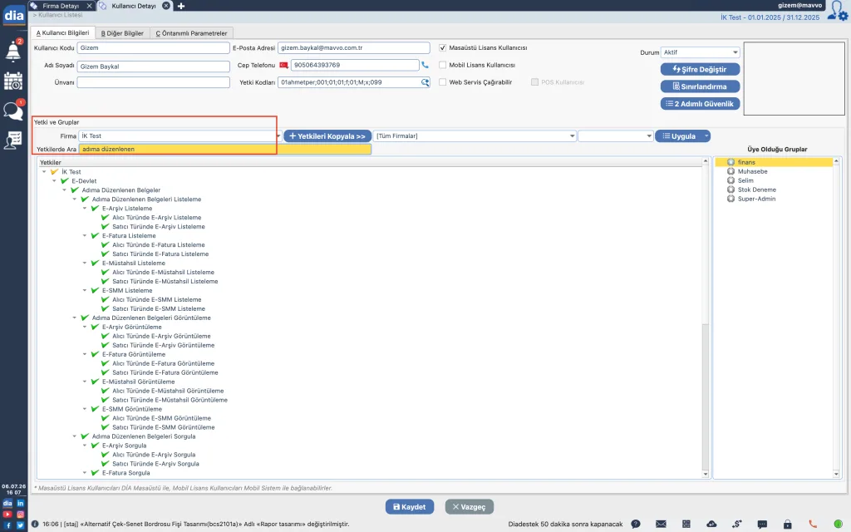Open the mail envelope icon in status bar
Screen dimensions: 851x532
click(x=661, y=524)
